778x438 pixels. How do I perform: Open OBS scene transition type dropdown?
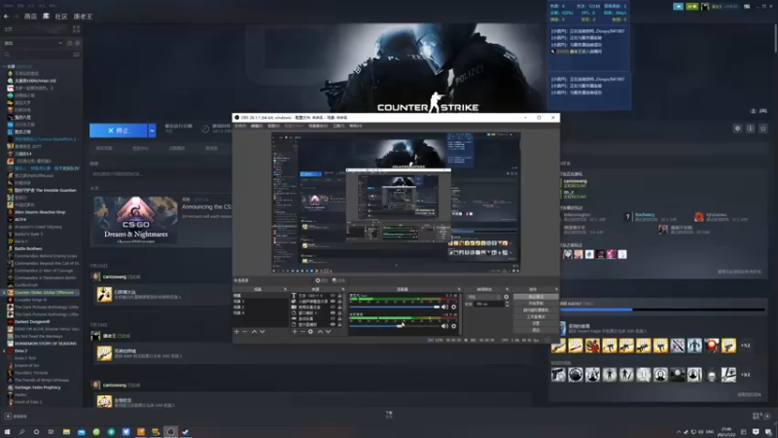coord(483,297)
